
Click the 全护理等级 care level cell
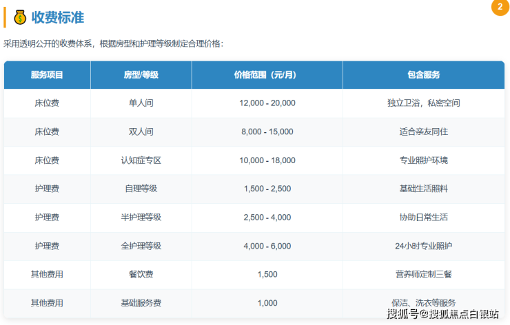(141, 246)
